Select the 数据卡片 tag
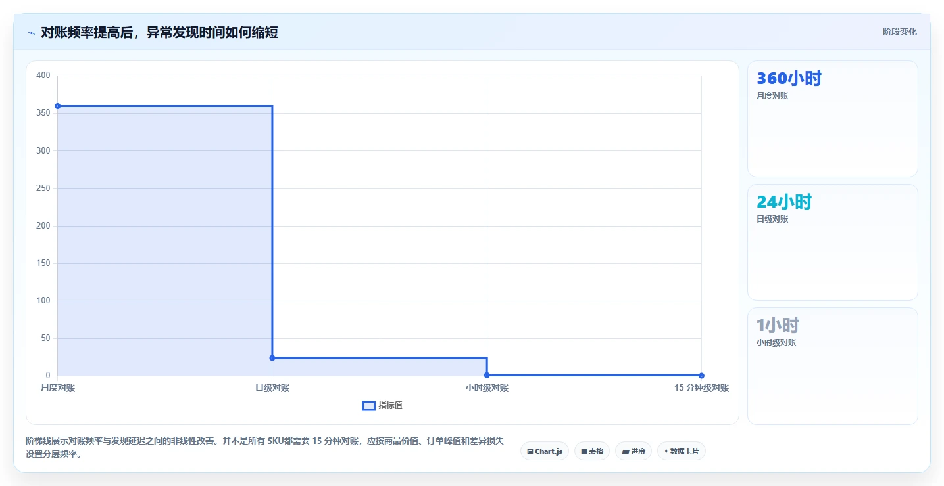The image size is (944, 486). (x=681, y=451)
